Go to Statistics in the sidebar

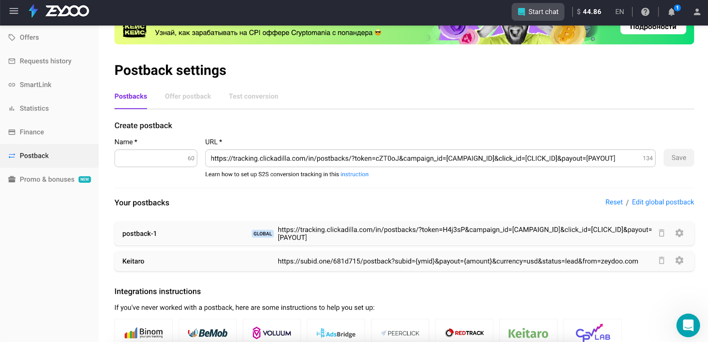(34, 108)
